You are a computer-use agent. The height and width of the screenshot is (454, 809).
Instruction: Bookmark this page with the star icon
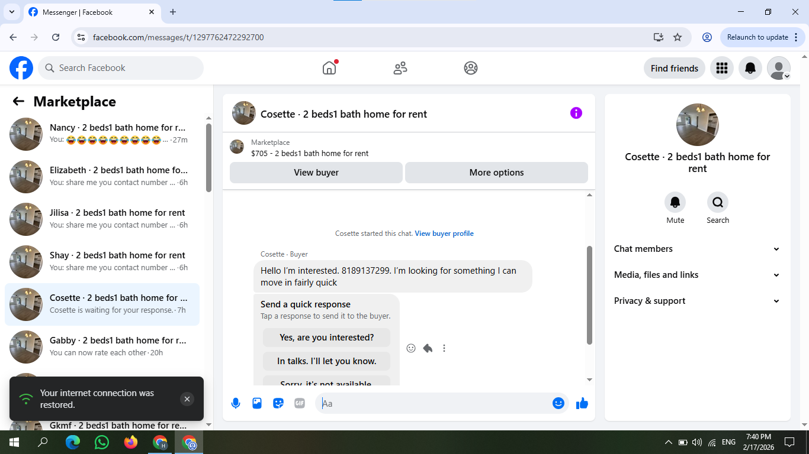click(x=678, y=37)
